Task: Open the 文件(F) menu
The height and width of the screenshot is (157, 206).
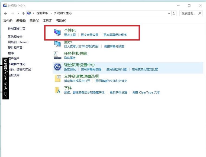Action: click(8, 21)
